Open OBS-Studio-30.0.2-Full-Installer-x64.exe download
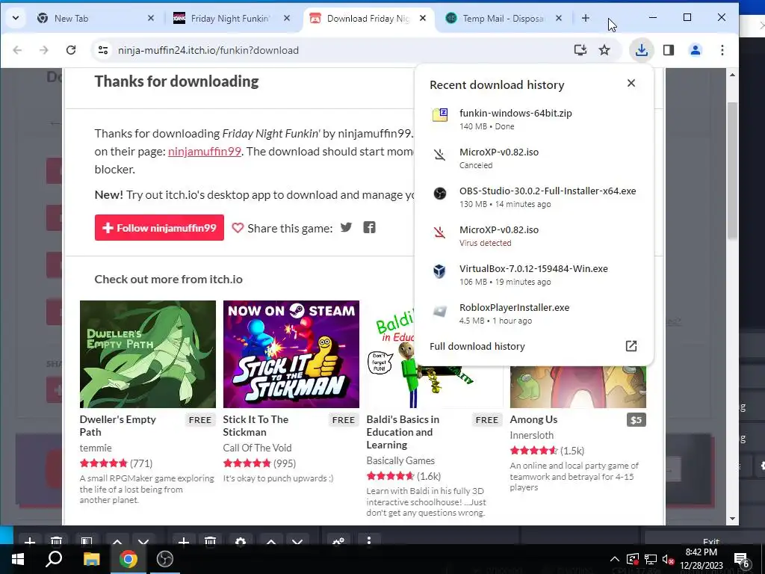This screenshot has height=574, width=765. [533, 197]
